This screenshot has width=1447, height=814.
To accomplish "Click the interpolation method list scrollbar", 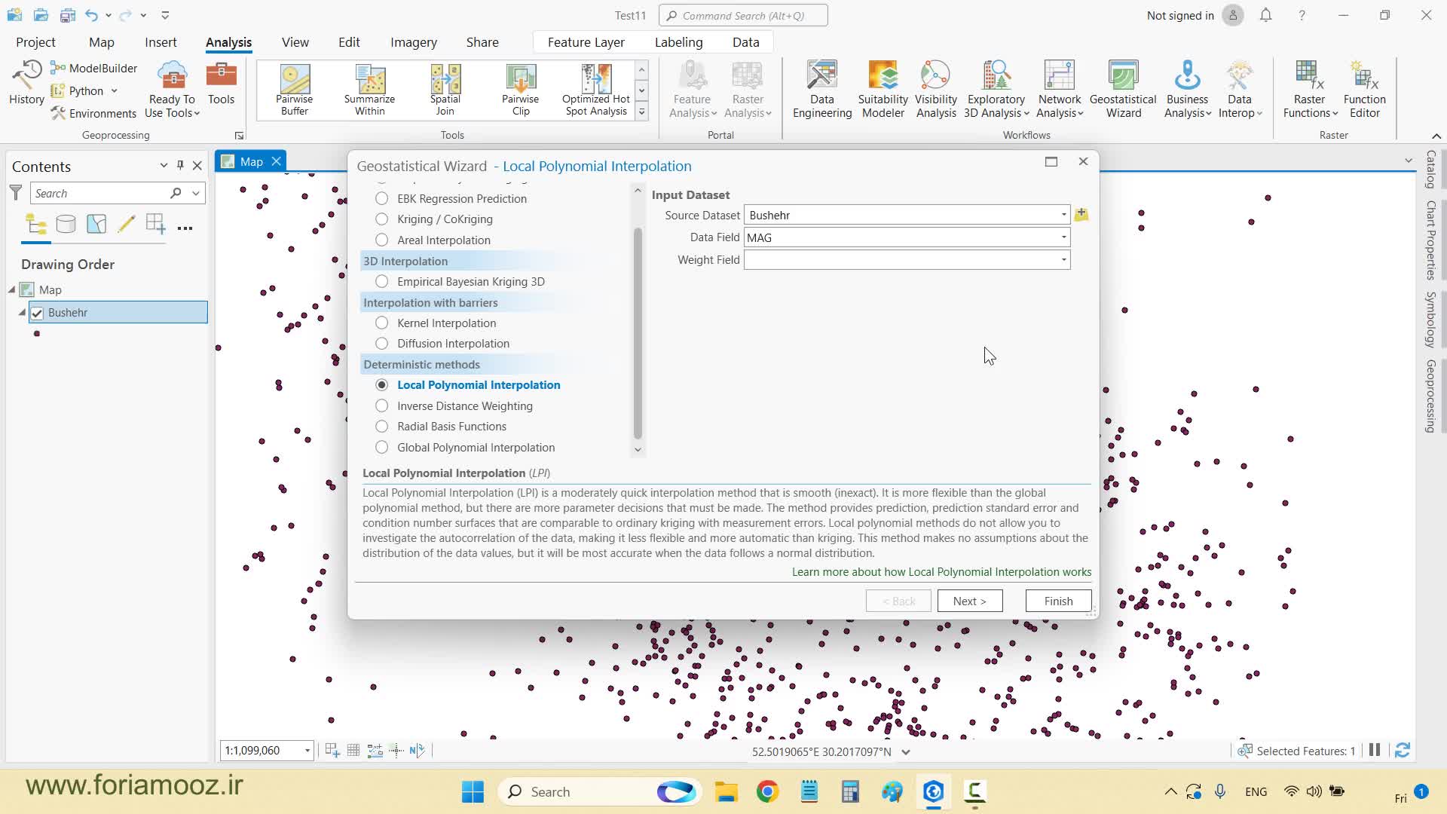I will pyautogui.click(x=638, y=332).
